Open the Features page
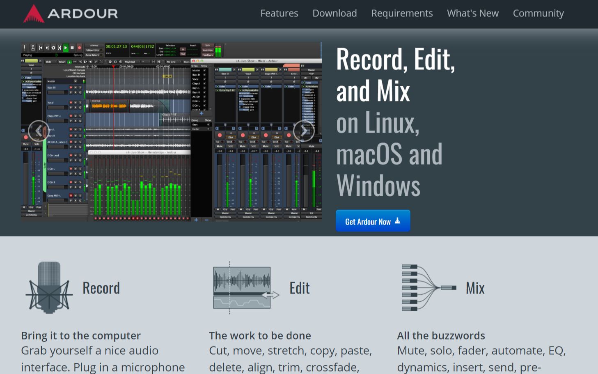The image size is (598, 374). click(x=279, y=13)
